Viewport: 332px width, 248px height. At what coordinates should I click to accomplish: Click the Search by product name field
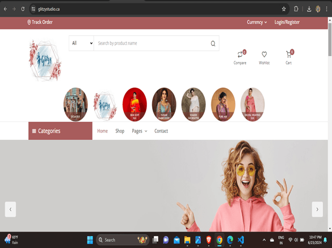coord(152,43)
